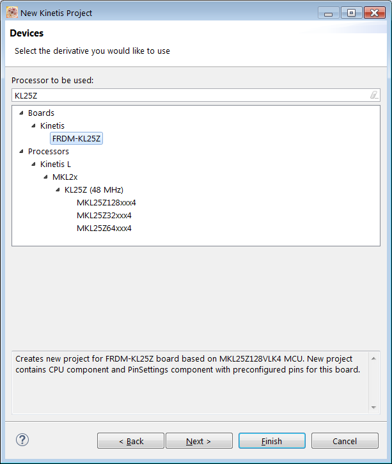The width and height of the screenshot is (392, 464).
Task: Collapse the Processors tree node
Action: point(22,152)
